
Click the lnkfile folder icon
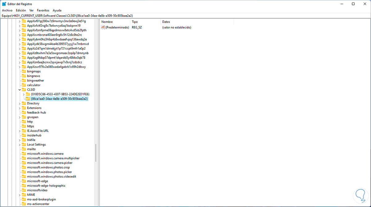(24, 140)
